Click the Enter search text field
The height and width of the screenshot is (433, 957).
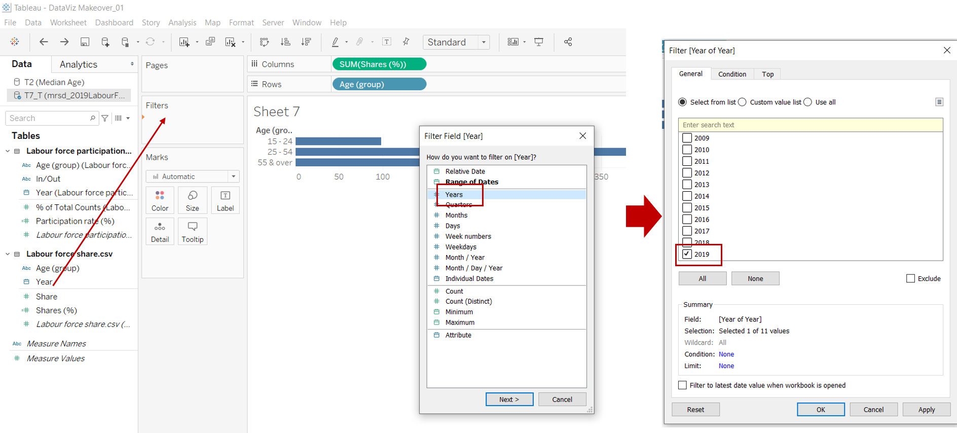(x=810, y=125)
